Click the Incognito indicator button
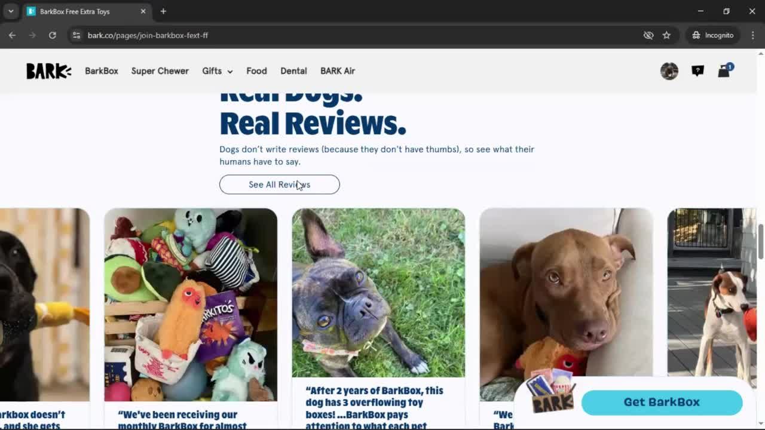The image size is (765, 430). pos(712,35)
